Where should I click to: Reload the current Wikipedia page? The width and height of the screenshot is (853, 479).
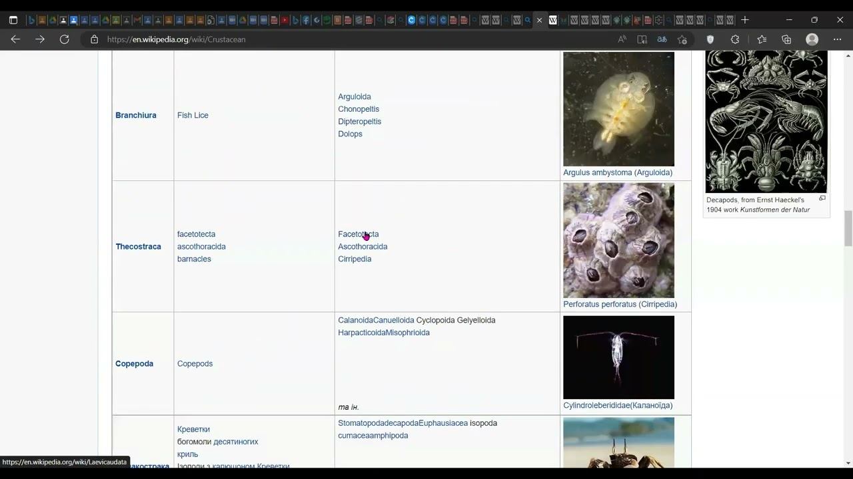(x=65, y=39)
